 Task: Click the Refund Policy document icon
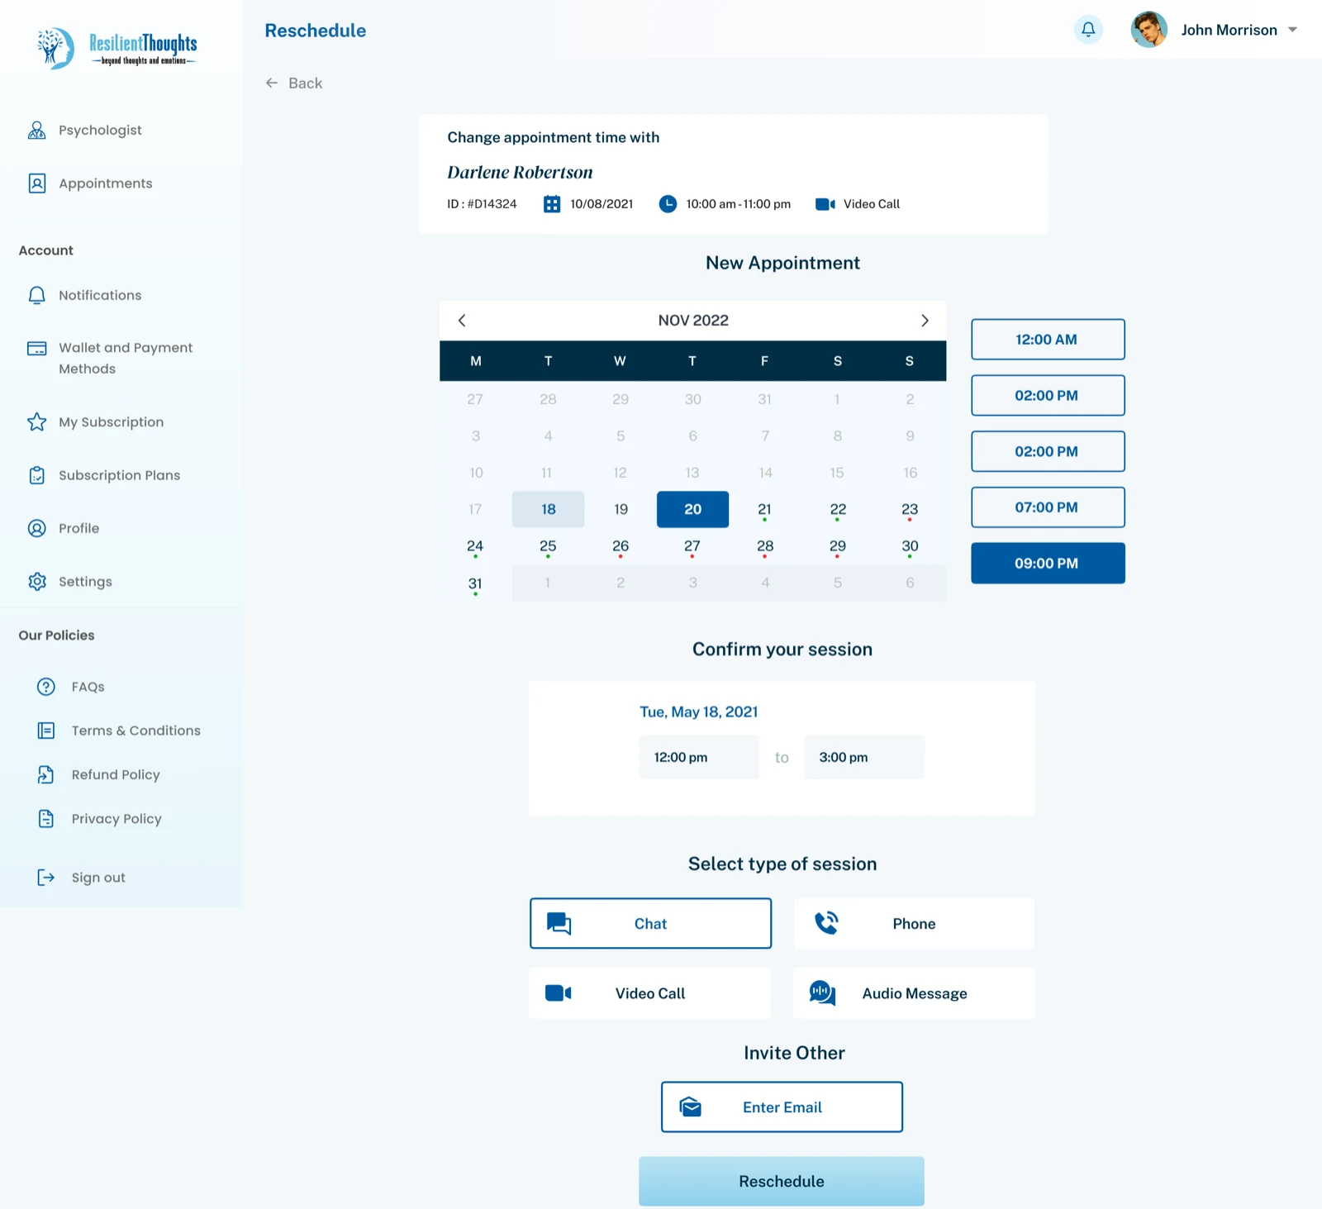[x=46, y=775]
